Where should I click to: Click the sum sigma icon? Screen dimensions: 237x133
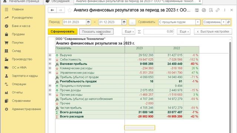pos(139,32)
